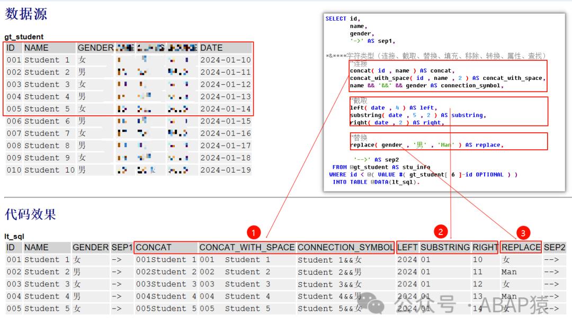572x335 pixels.
Task: Select concat cell 004Student 4
Action: (166, 296)
